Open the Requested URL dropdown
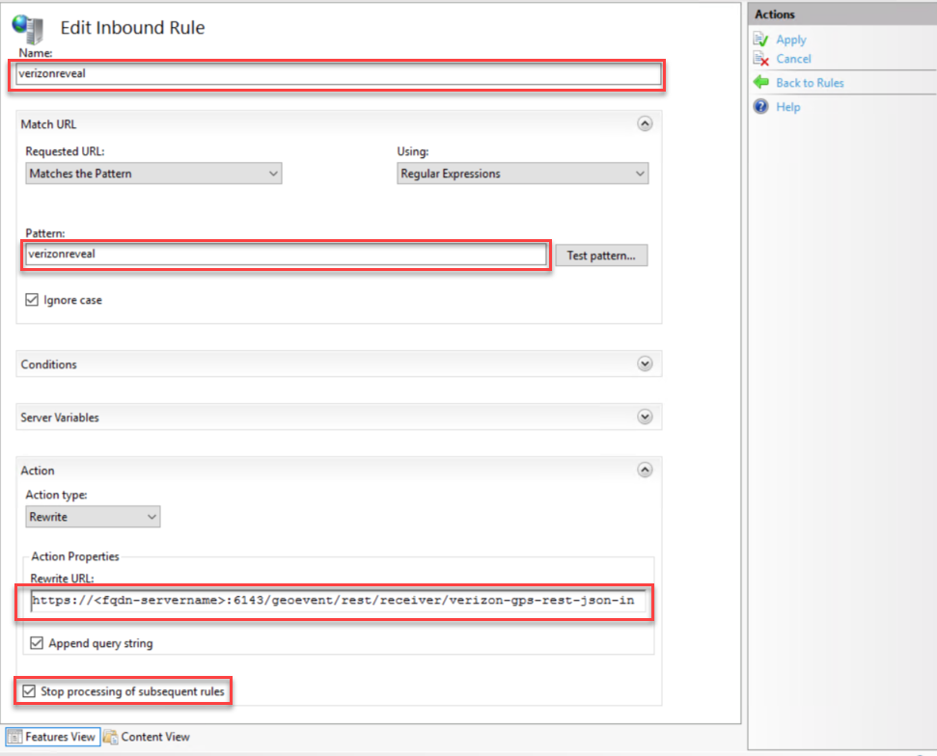 153,174
